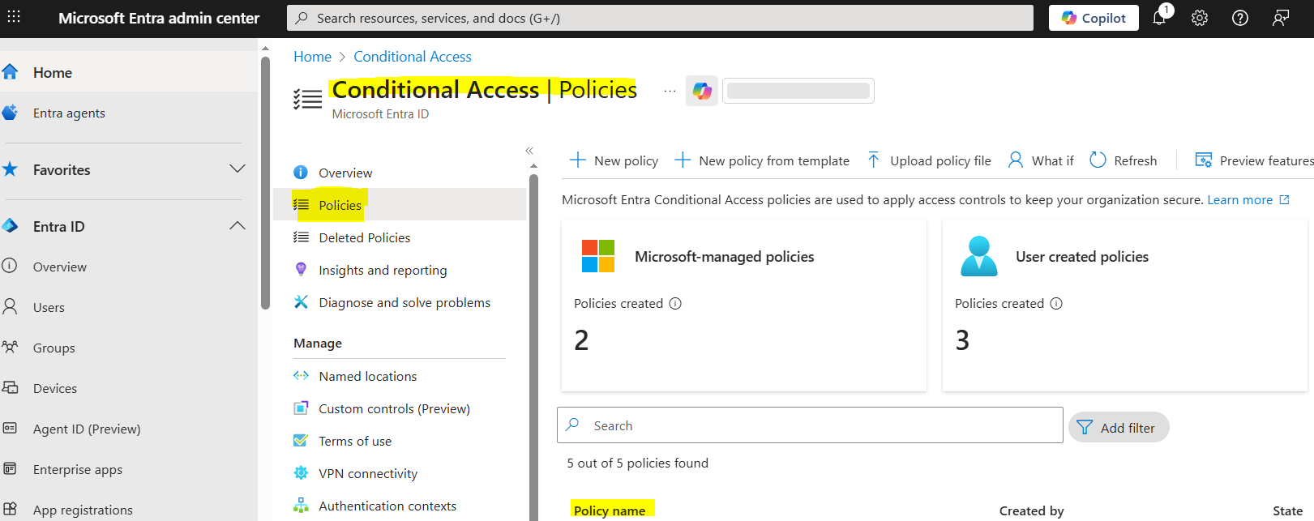Image resolution: width=1314 pixels, height=521 pixels.
Task: Open Deleted Policies menu item
Action: (364, 237)
